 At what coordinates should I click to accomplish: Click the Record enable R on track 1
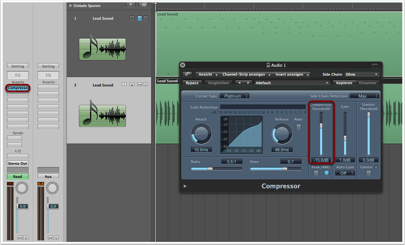click(132, 19)
